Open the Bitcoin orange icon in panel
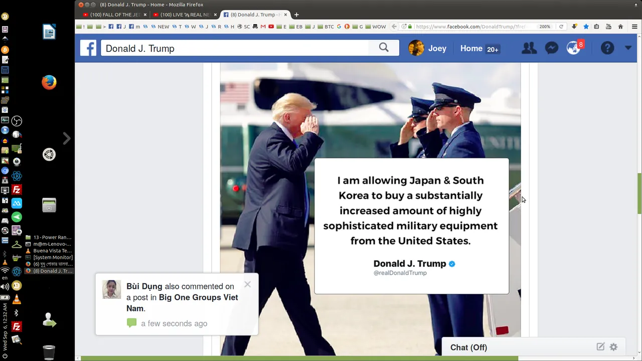 coord(5,50)
